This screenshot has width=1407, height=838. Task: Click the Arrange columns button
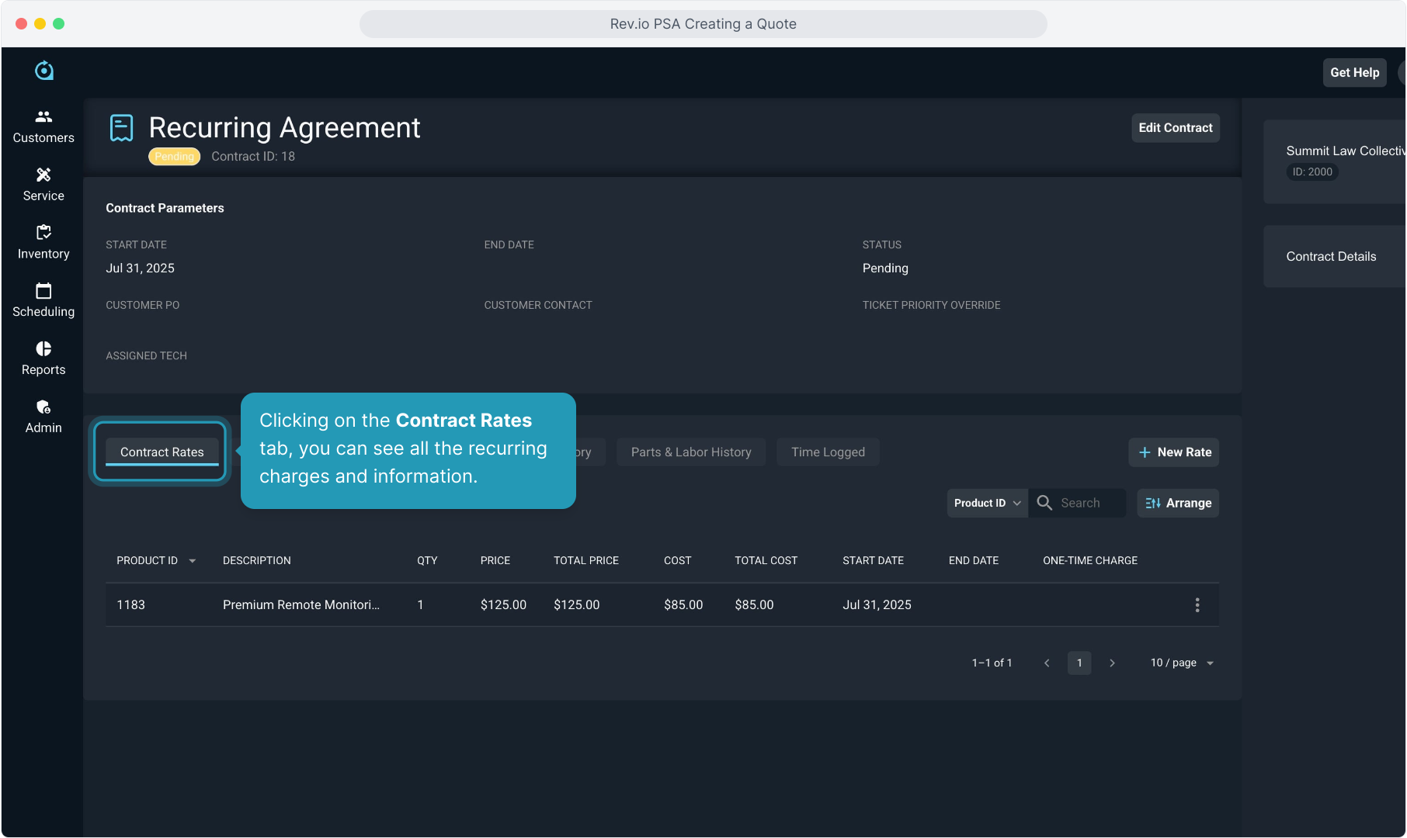pos(1177,503)
